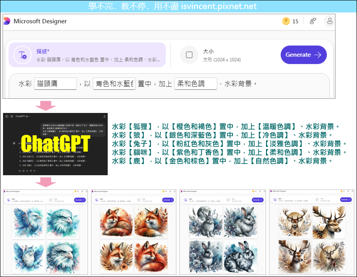
Task: Click the square size icon in the fox results window
Action: point(139,200)
